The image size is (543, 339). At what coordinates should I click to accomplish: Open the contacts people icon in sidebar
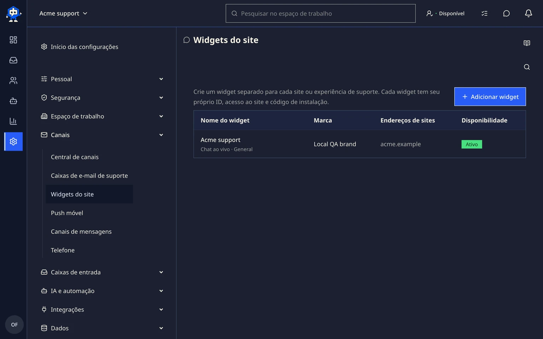(x=13, y=81)
